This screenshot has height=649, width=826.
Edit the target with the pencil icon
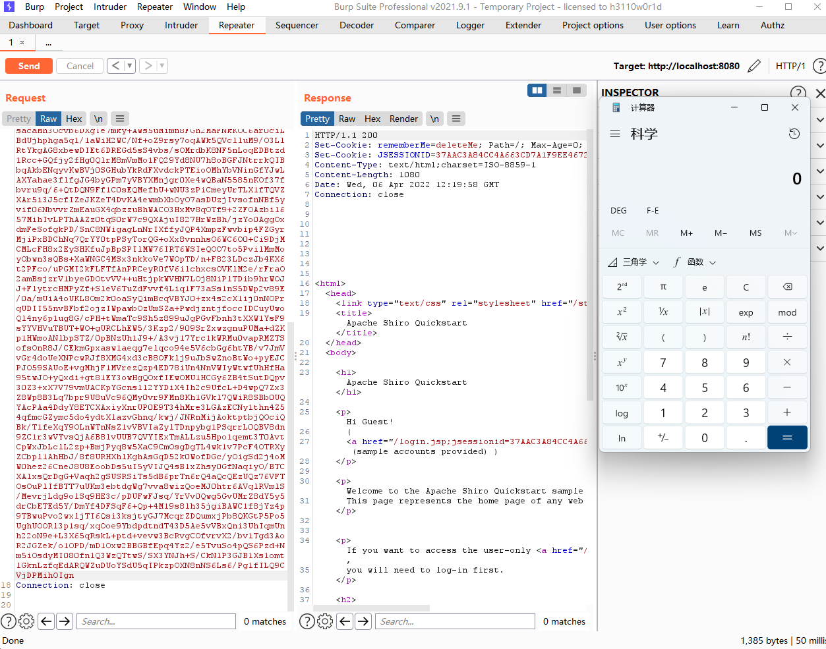[754, 66]
